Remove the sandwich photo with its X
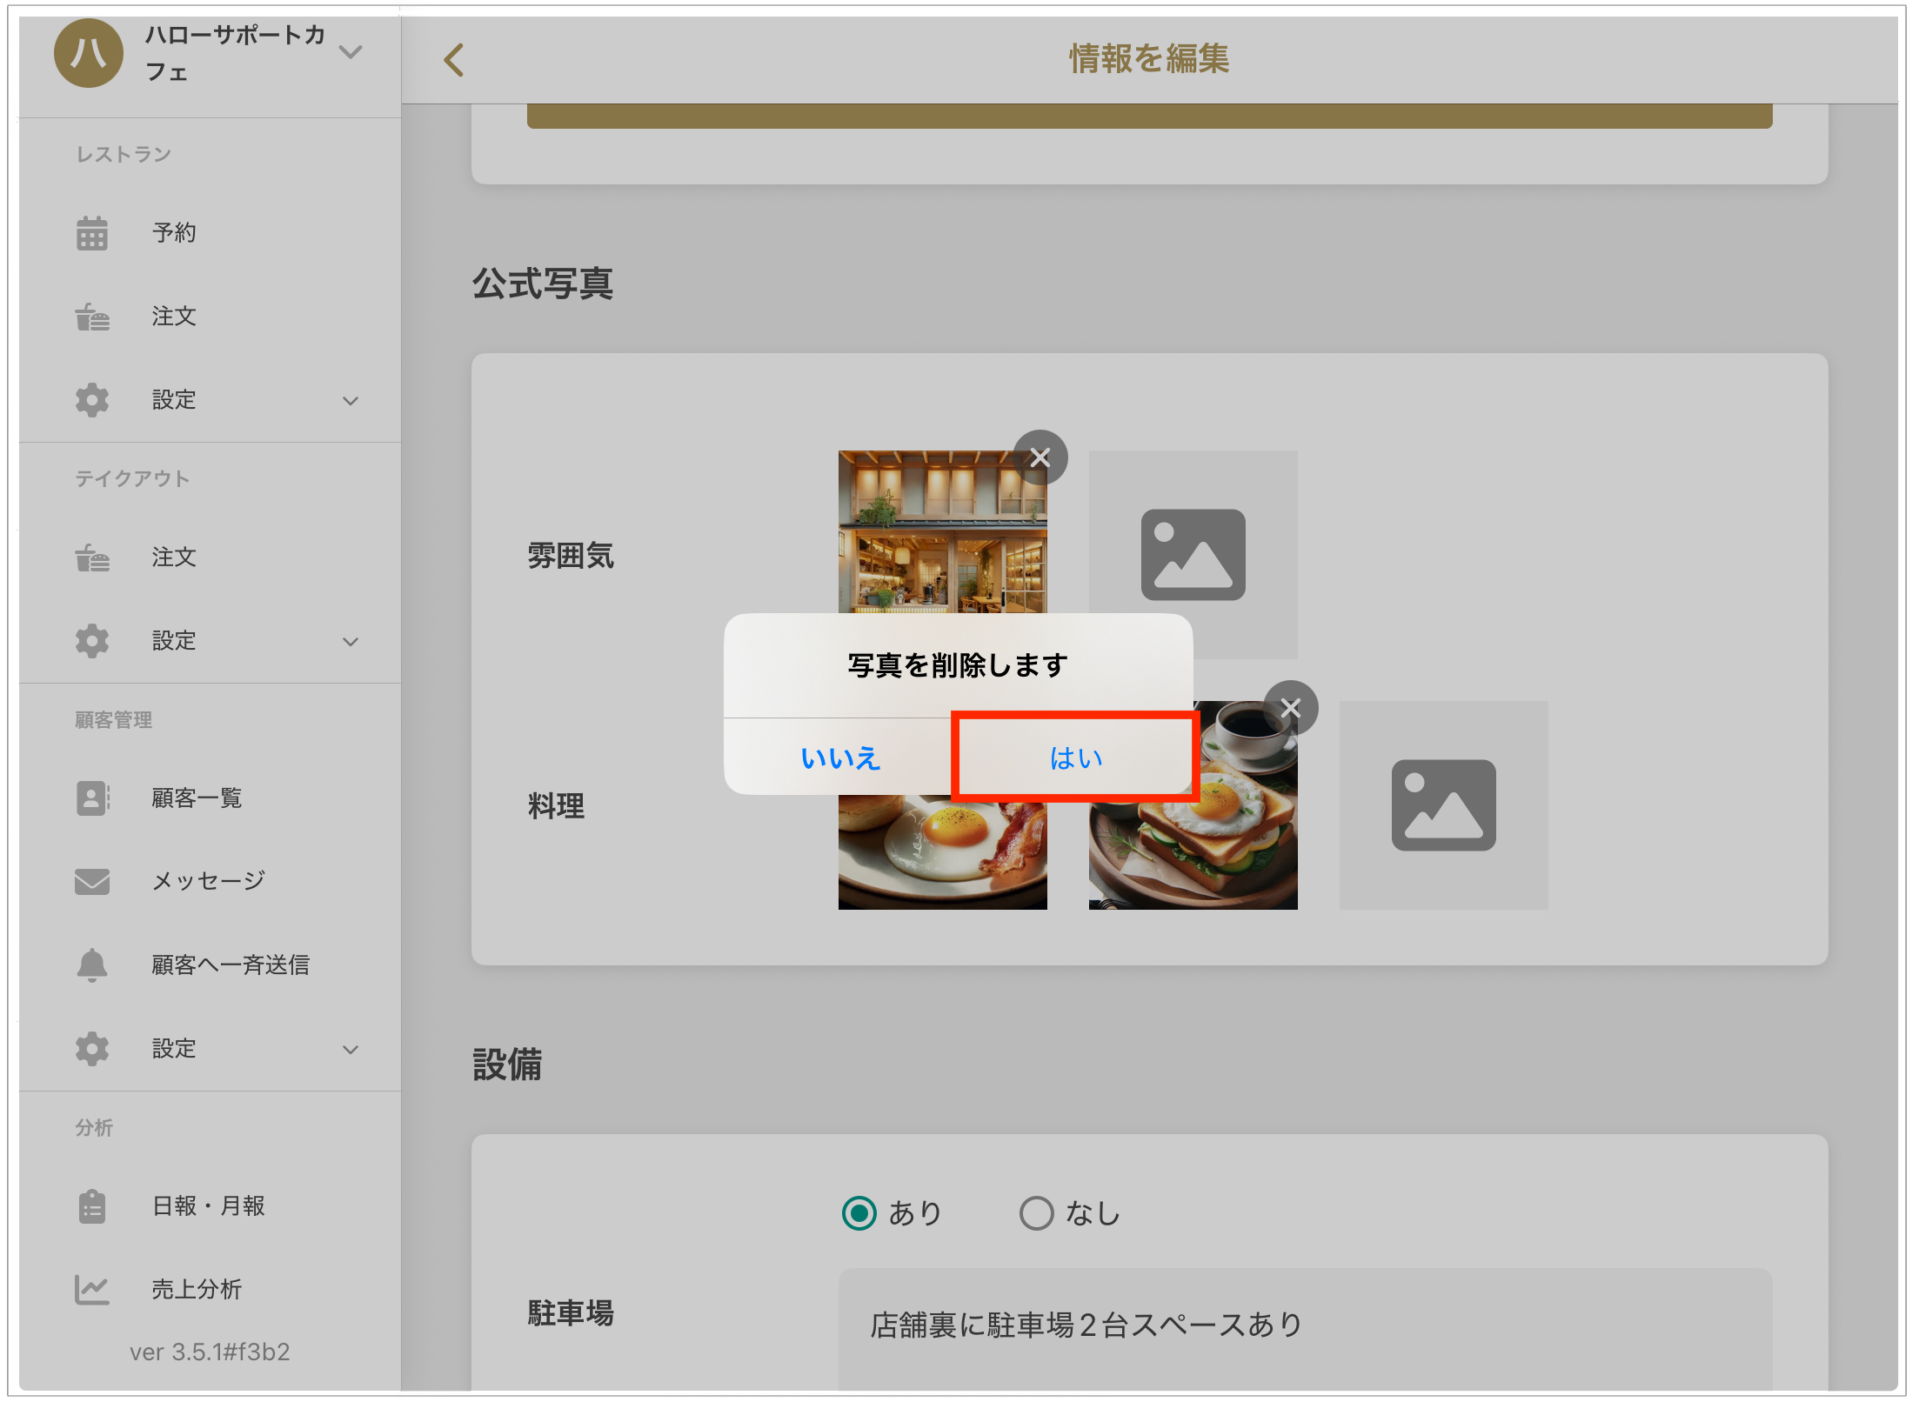 pos(1291,708)
